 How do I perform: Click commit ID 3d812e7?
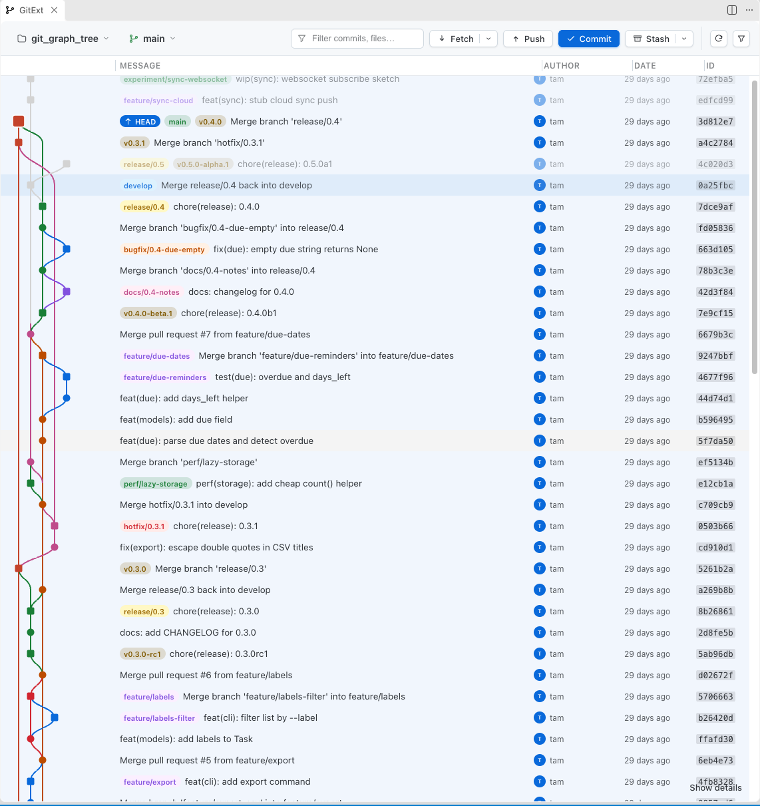point(715,122)
